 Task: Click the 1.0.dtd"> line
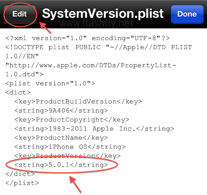coord(24,74)
